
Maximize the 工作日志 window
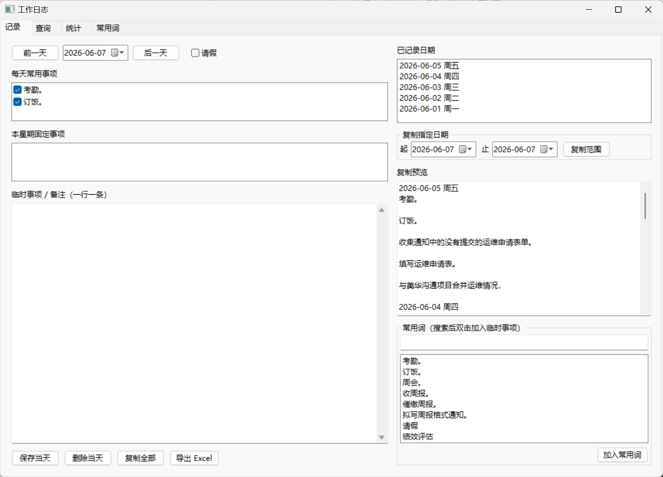click(x=618, y=9)
